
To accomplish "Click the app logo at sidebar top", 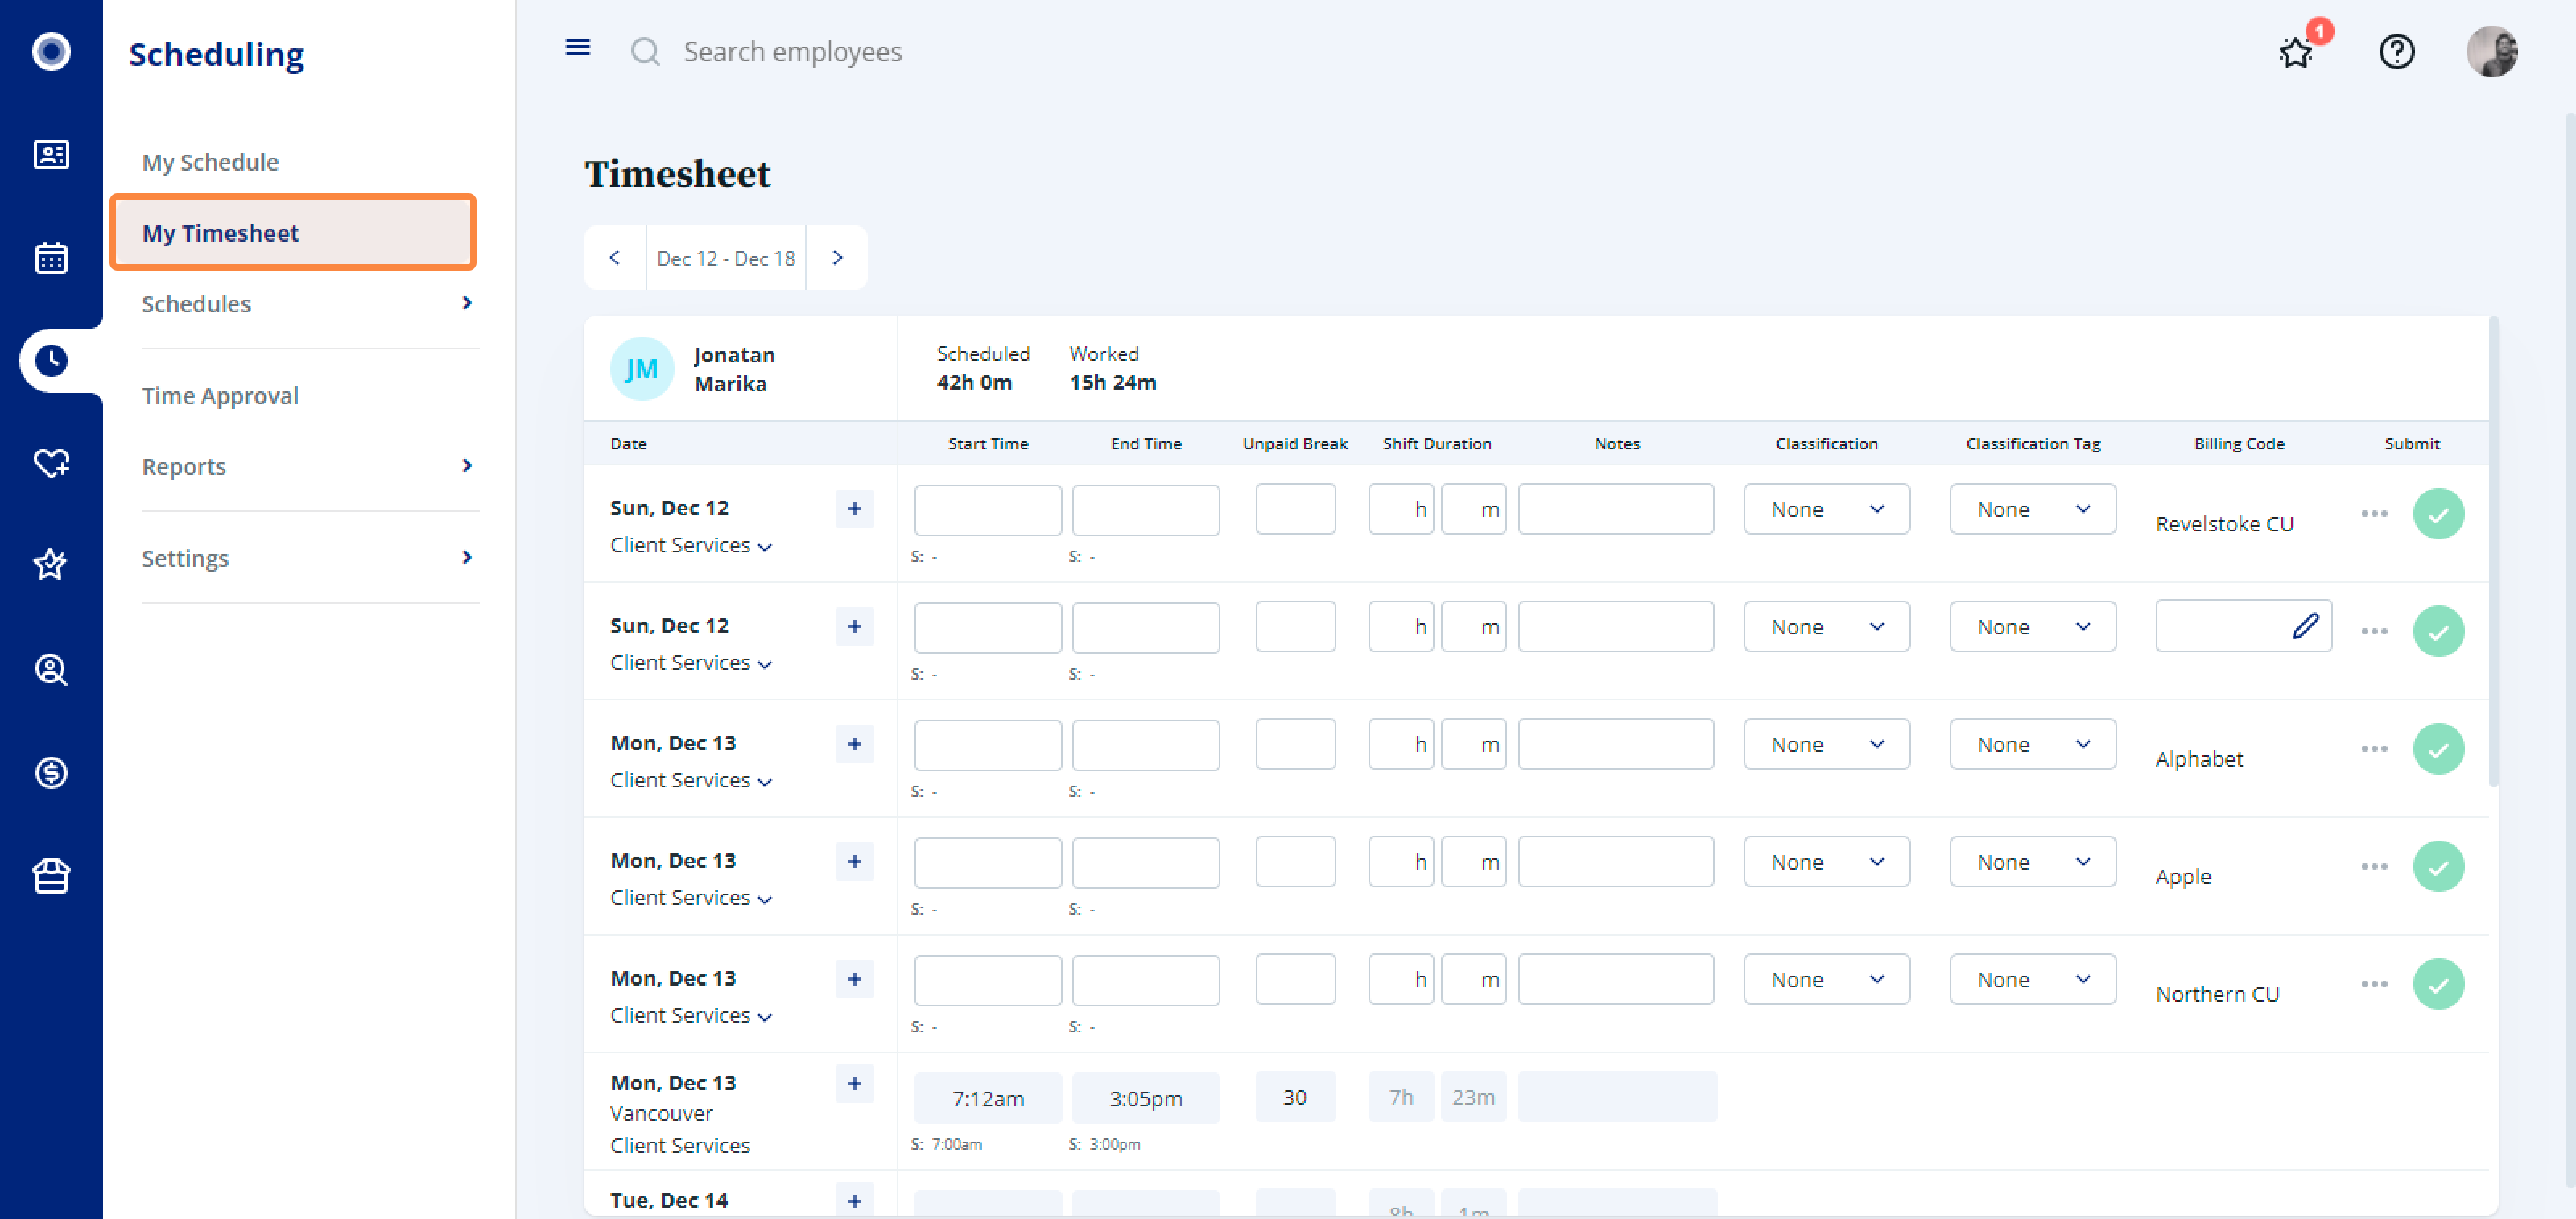I will tap(51, 51).
